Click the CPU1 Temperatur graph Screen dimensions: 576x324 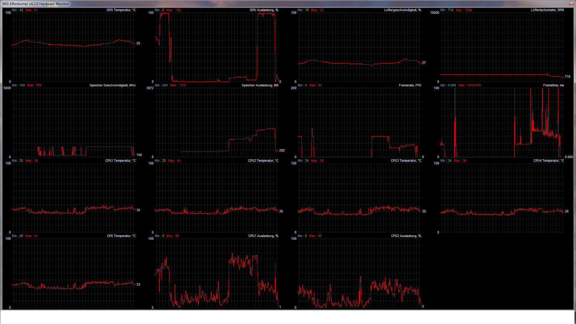pos(73,198)
